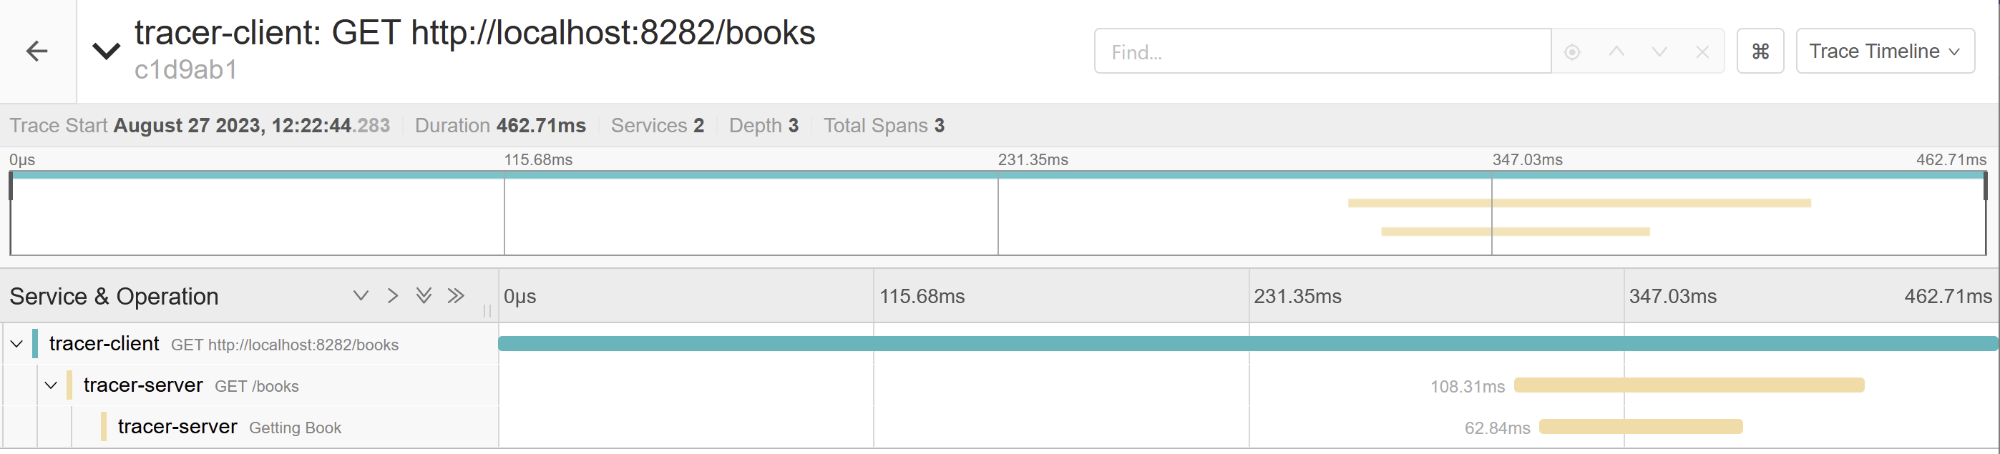Expand all spans double-chevron down

tap(424, 296)
